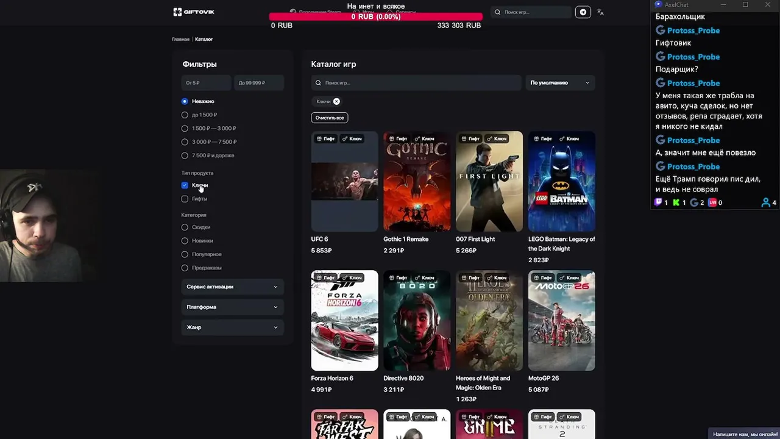
Task: Click Каталог in the breadcrumb
Action: click(x=204, y=39)
